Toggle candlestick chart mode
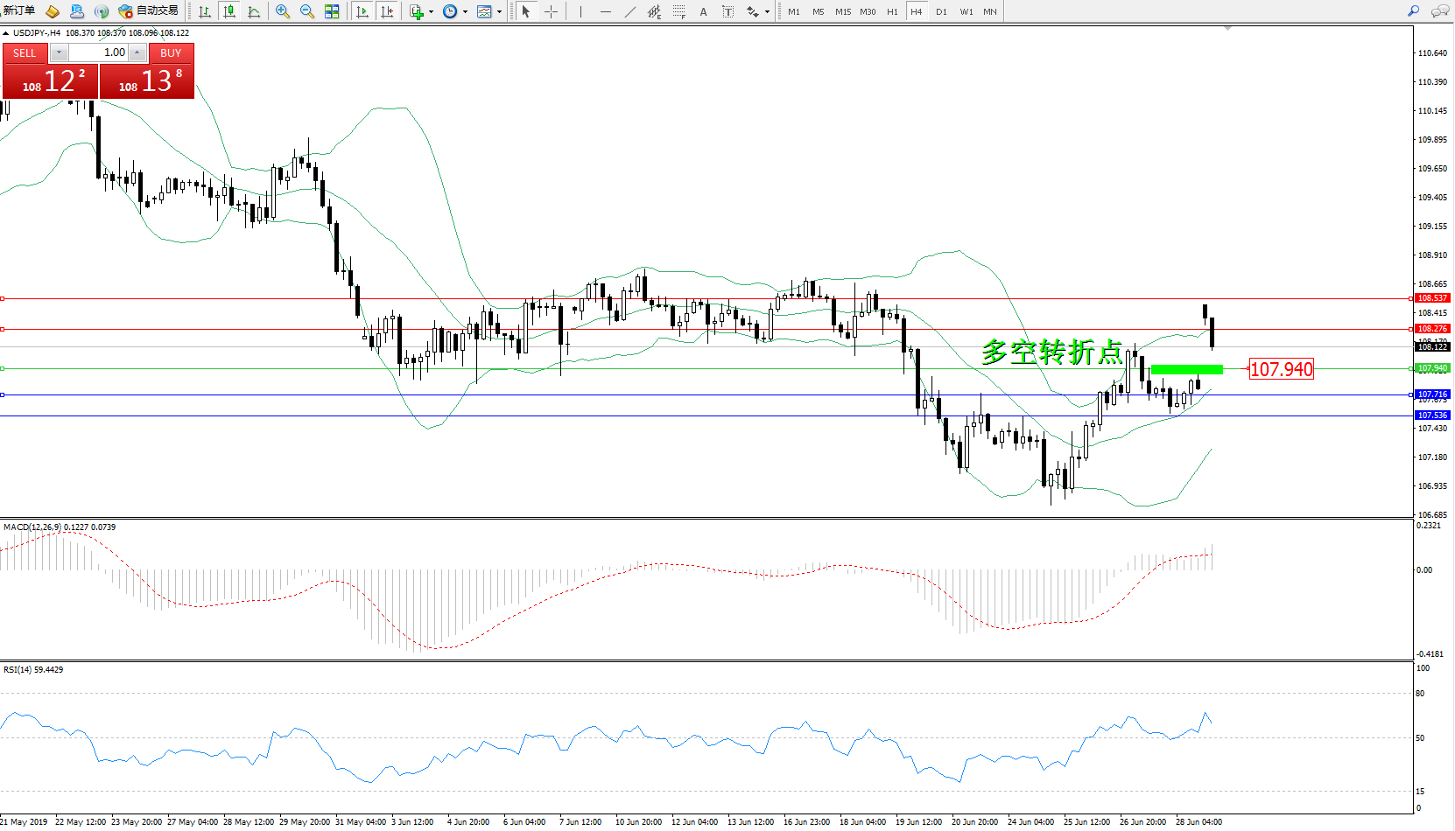The image size is (1455, 831). (x=229, y=11)
